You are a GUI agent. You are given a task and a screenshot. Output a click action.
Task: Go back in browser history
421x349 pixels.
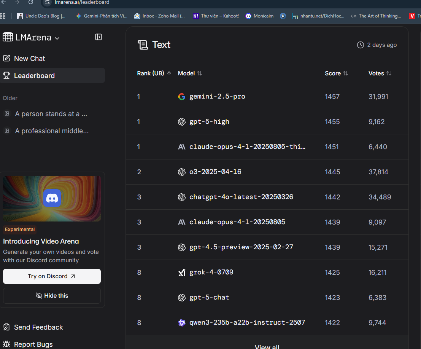coord(3,2)
